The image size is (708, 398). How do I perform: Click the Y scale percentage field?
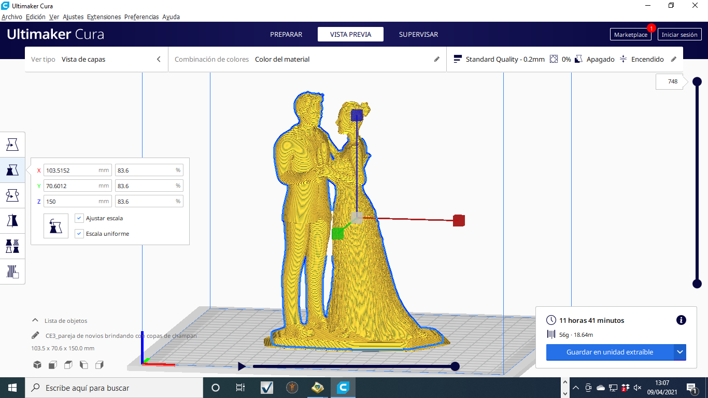pos(149,186)
